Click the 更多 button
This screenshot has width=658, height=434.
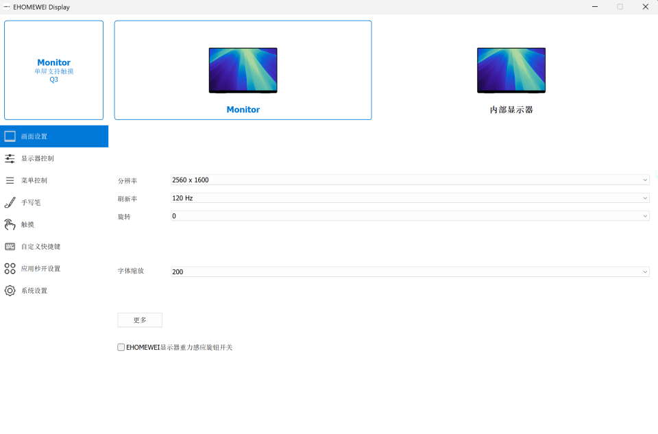[140, 320]
